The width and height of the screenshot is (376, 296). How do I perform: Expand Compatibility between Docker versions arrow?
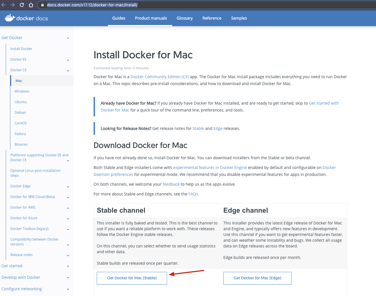[x=68, y=245]
